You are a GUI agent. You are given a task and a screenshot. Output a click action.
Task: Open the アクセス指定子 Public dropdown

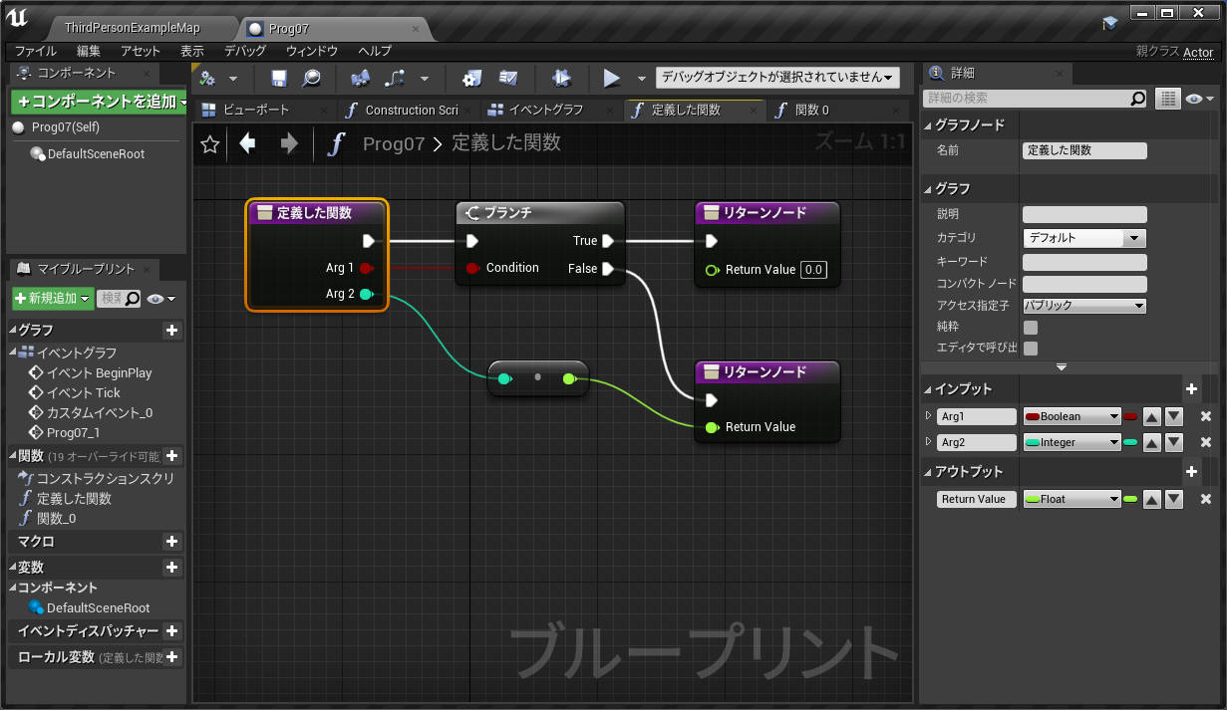click(x=1084, y=306)
